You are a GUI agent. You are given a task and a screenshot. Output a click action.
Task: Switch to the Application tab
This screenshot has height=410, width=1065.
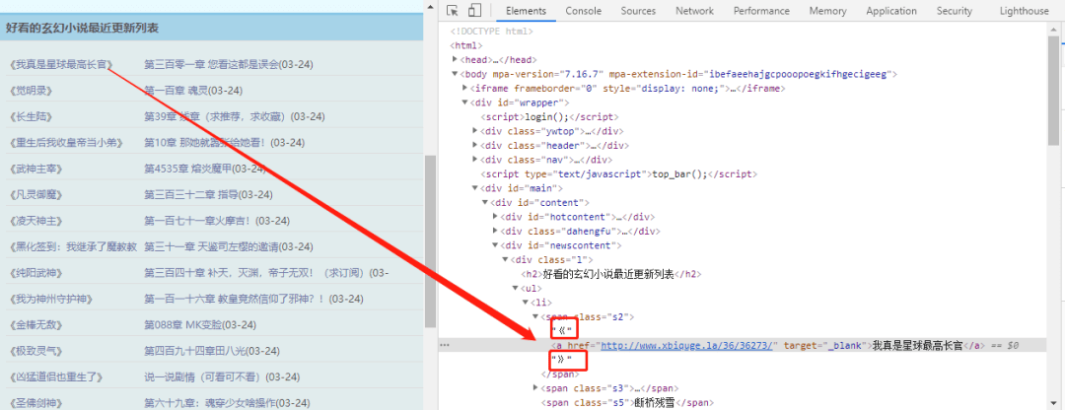[891, 11]
